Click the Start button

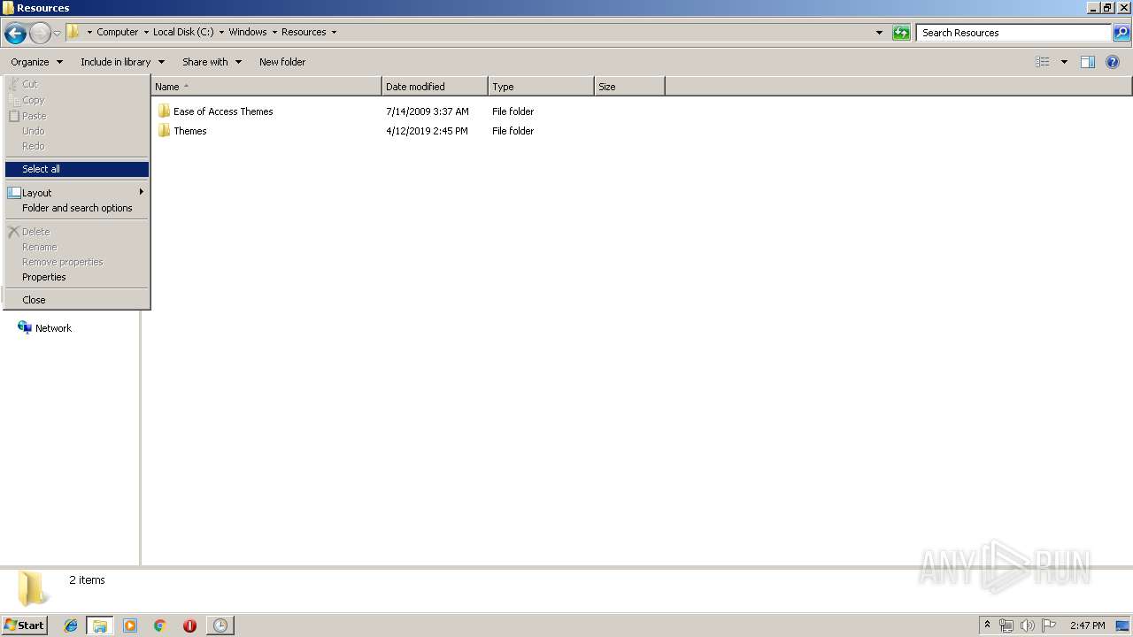pyautogui.click(x=24, y=625)
